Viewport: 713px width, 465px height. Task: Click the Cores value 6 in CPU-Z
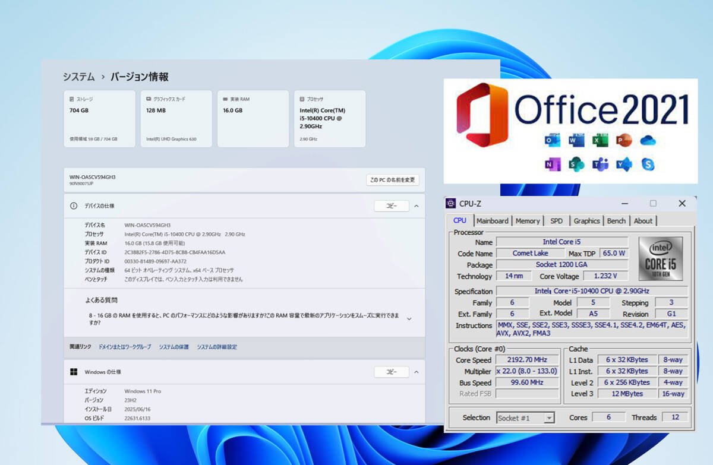click(x=608, y=417)
